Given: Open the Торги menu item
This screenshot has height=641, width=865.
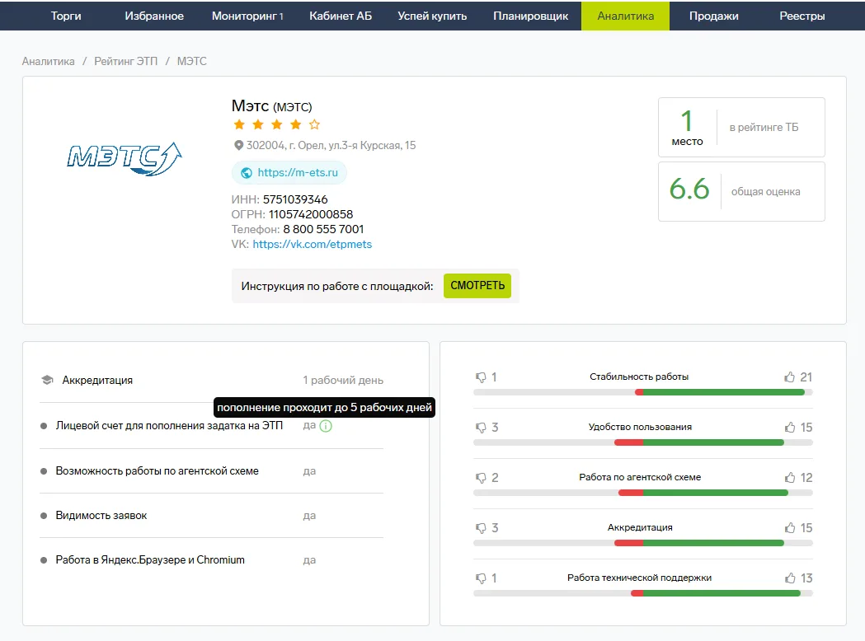Looking at the screenshot, I should click(66, 16).
